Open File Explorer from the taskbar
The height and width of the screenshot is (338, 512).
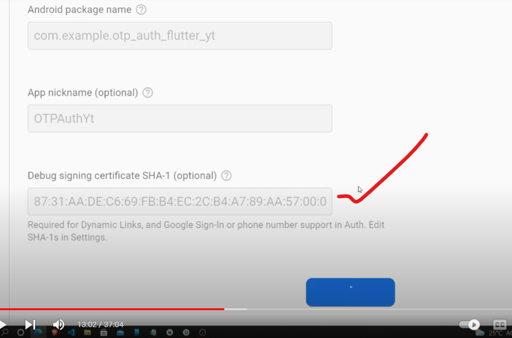pyautogui.click(x=87, y=333)
